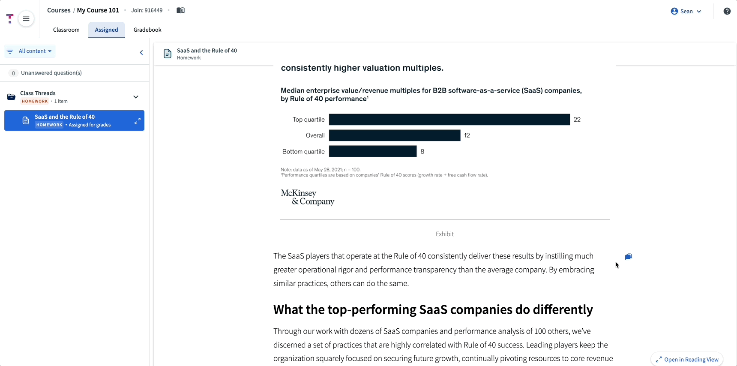The image size is (737, 366).
Task: Click the document icon in content header
Action: pyautogui.click(x=168, y=54)
